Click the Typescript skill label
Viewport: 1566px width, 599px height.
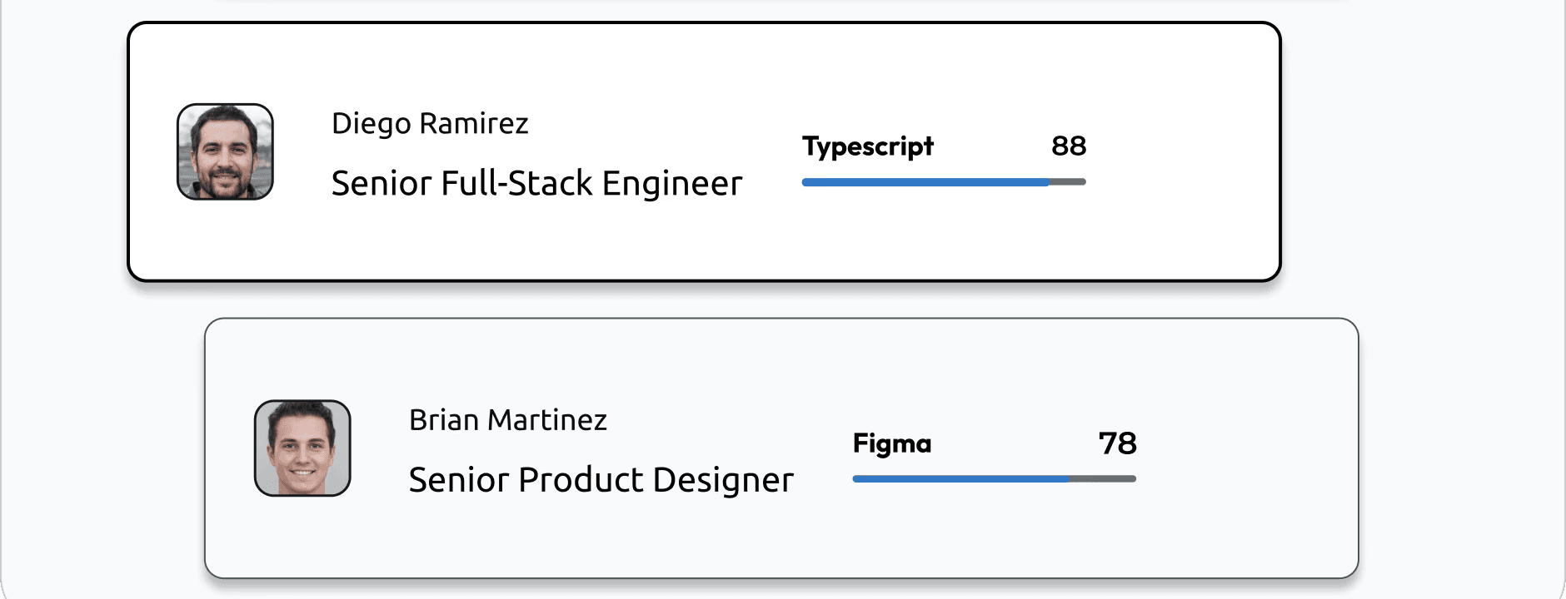coord(867,146)
